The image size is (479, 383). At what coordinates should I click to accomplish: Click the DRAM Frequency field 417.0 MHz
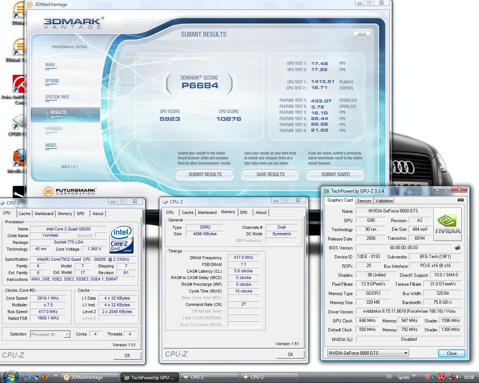pyautogui.click(x=243, y=257)
